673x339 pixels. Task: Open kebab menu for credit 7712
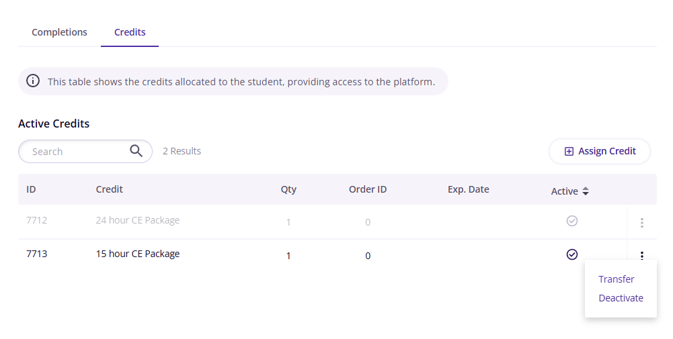coord(641,222)
